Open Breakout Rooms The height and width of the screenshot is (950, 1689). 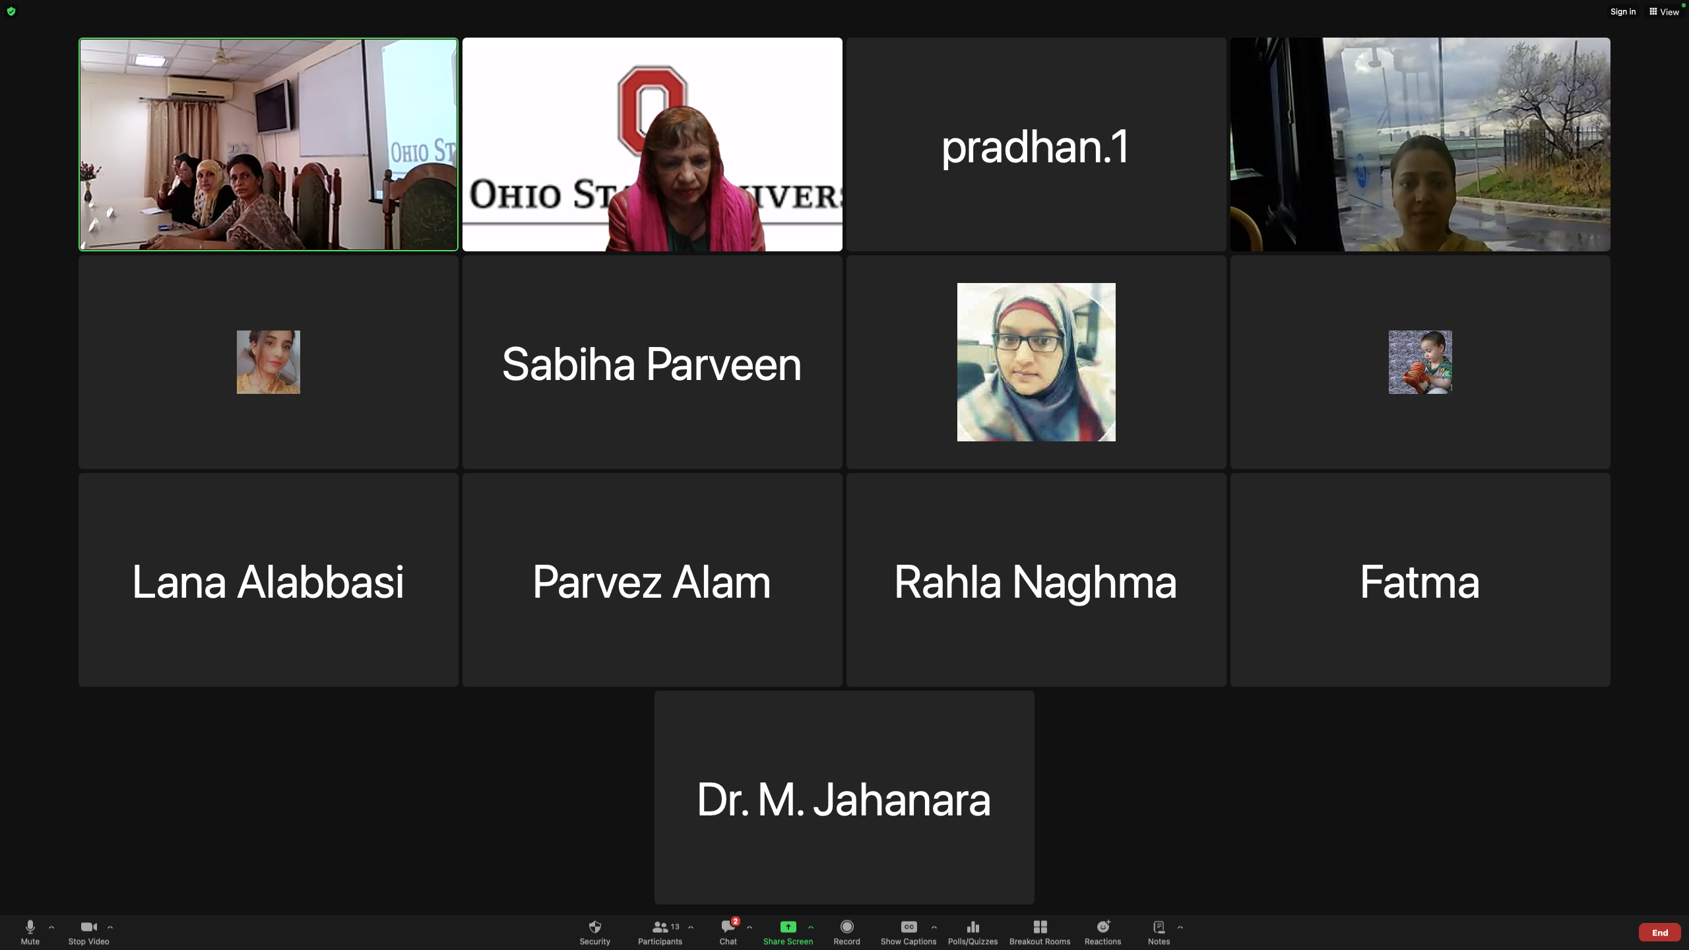point(1040,932)
